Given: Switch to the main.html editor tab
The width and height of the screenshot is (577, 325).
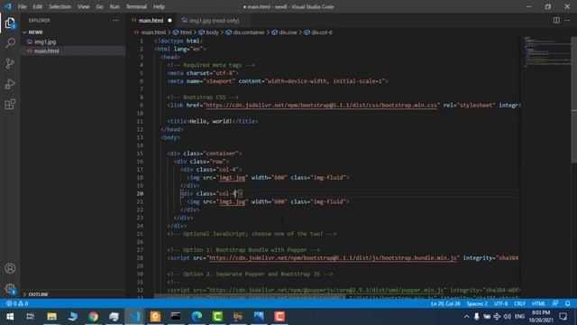Looking at the screenshot, I should point(151,20).
